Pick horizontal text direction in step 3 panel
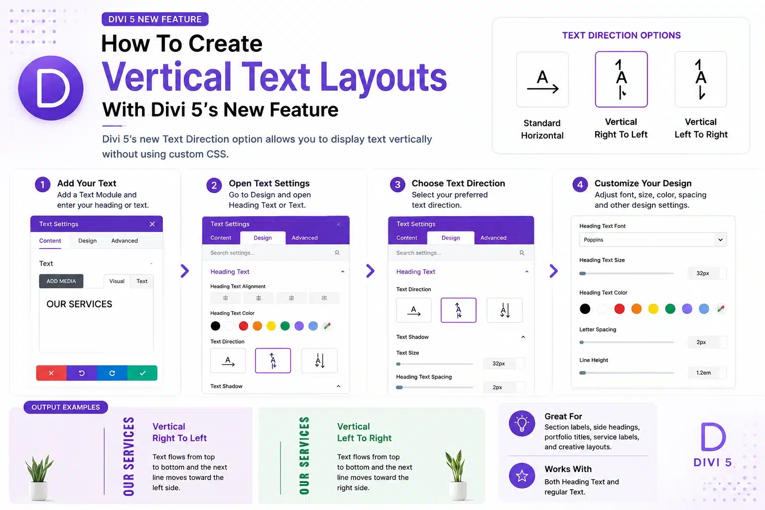This screenshot has width=765, height=510. click(414, 310)
